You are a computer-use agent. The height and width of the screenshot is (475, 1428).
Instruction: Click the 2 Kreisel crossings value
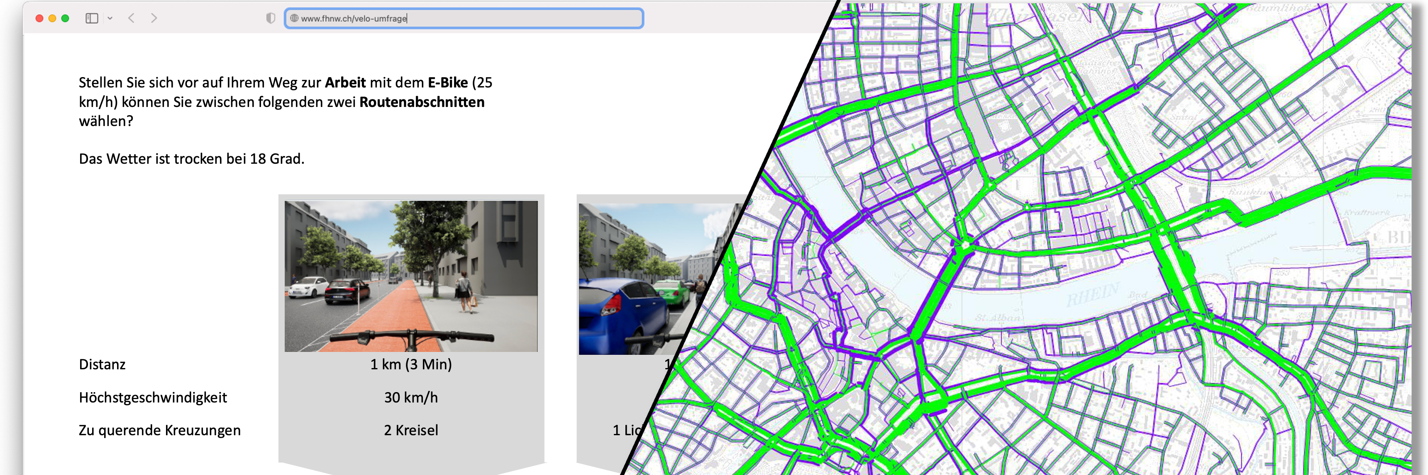pyautogui.click(x=411, y=430)
